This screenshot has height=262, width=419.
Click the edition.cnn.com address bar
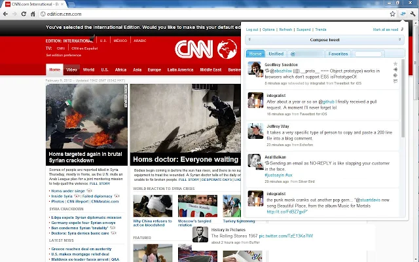[215, 14]
